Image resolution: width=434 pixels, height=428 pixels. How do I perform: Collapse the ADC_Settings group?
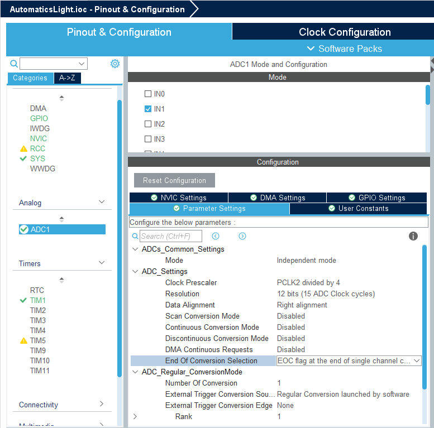click(135, 272)
